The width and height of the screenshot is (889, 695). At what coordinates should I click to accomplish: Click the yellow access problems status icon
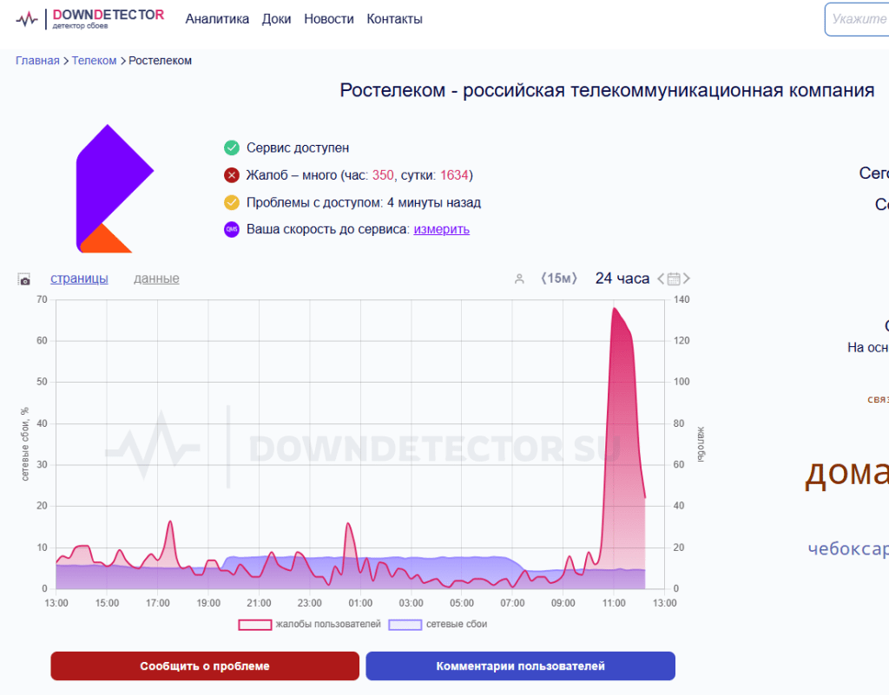click(x=231, y=202)
